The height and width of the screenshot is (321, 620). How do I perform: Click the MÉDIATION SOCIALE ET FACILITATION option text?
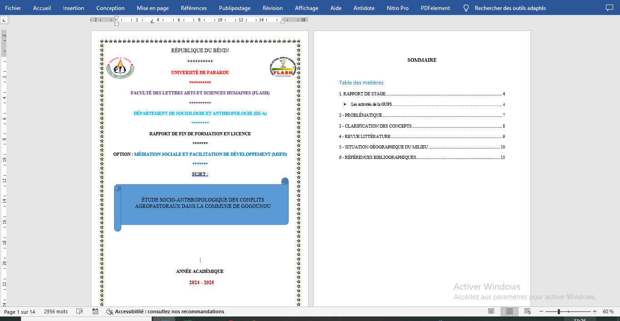click(x=210, y=154)
